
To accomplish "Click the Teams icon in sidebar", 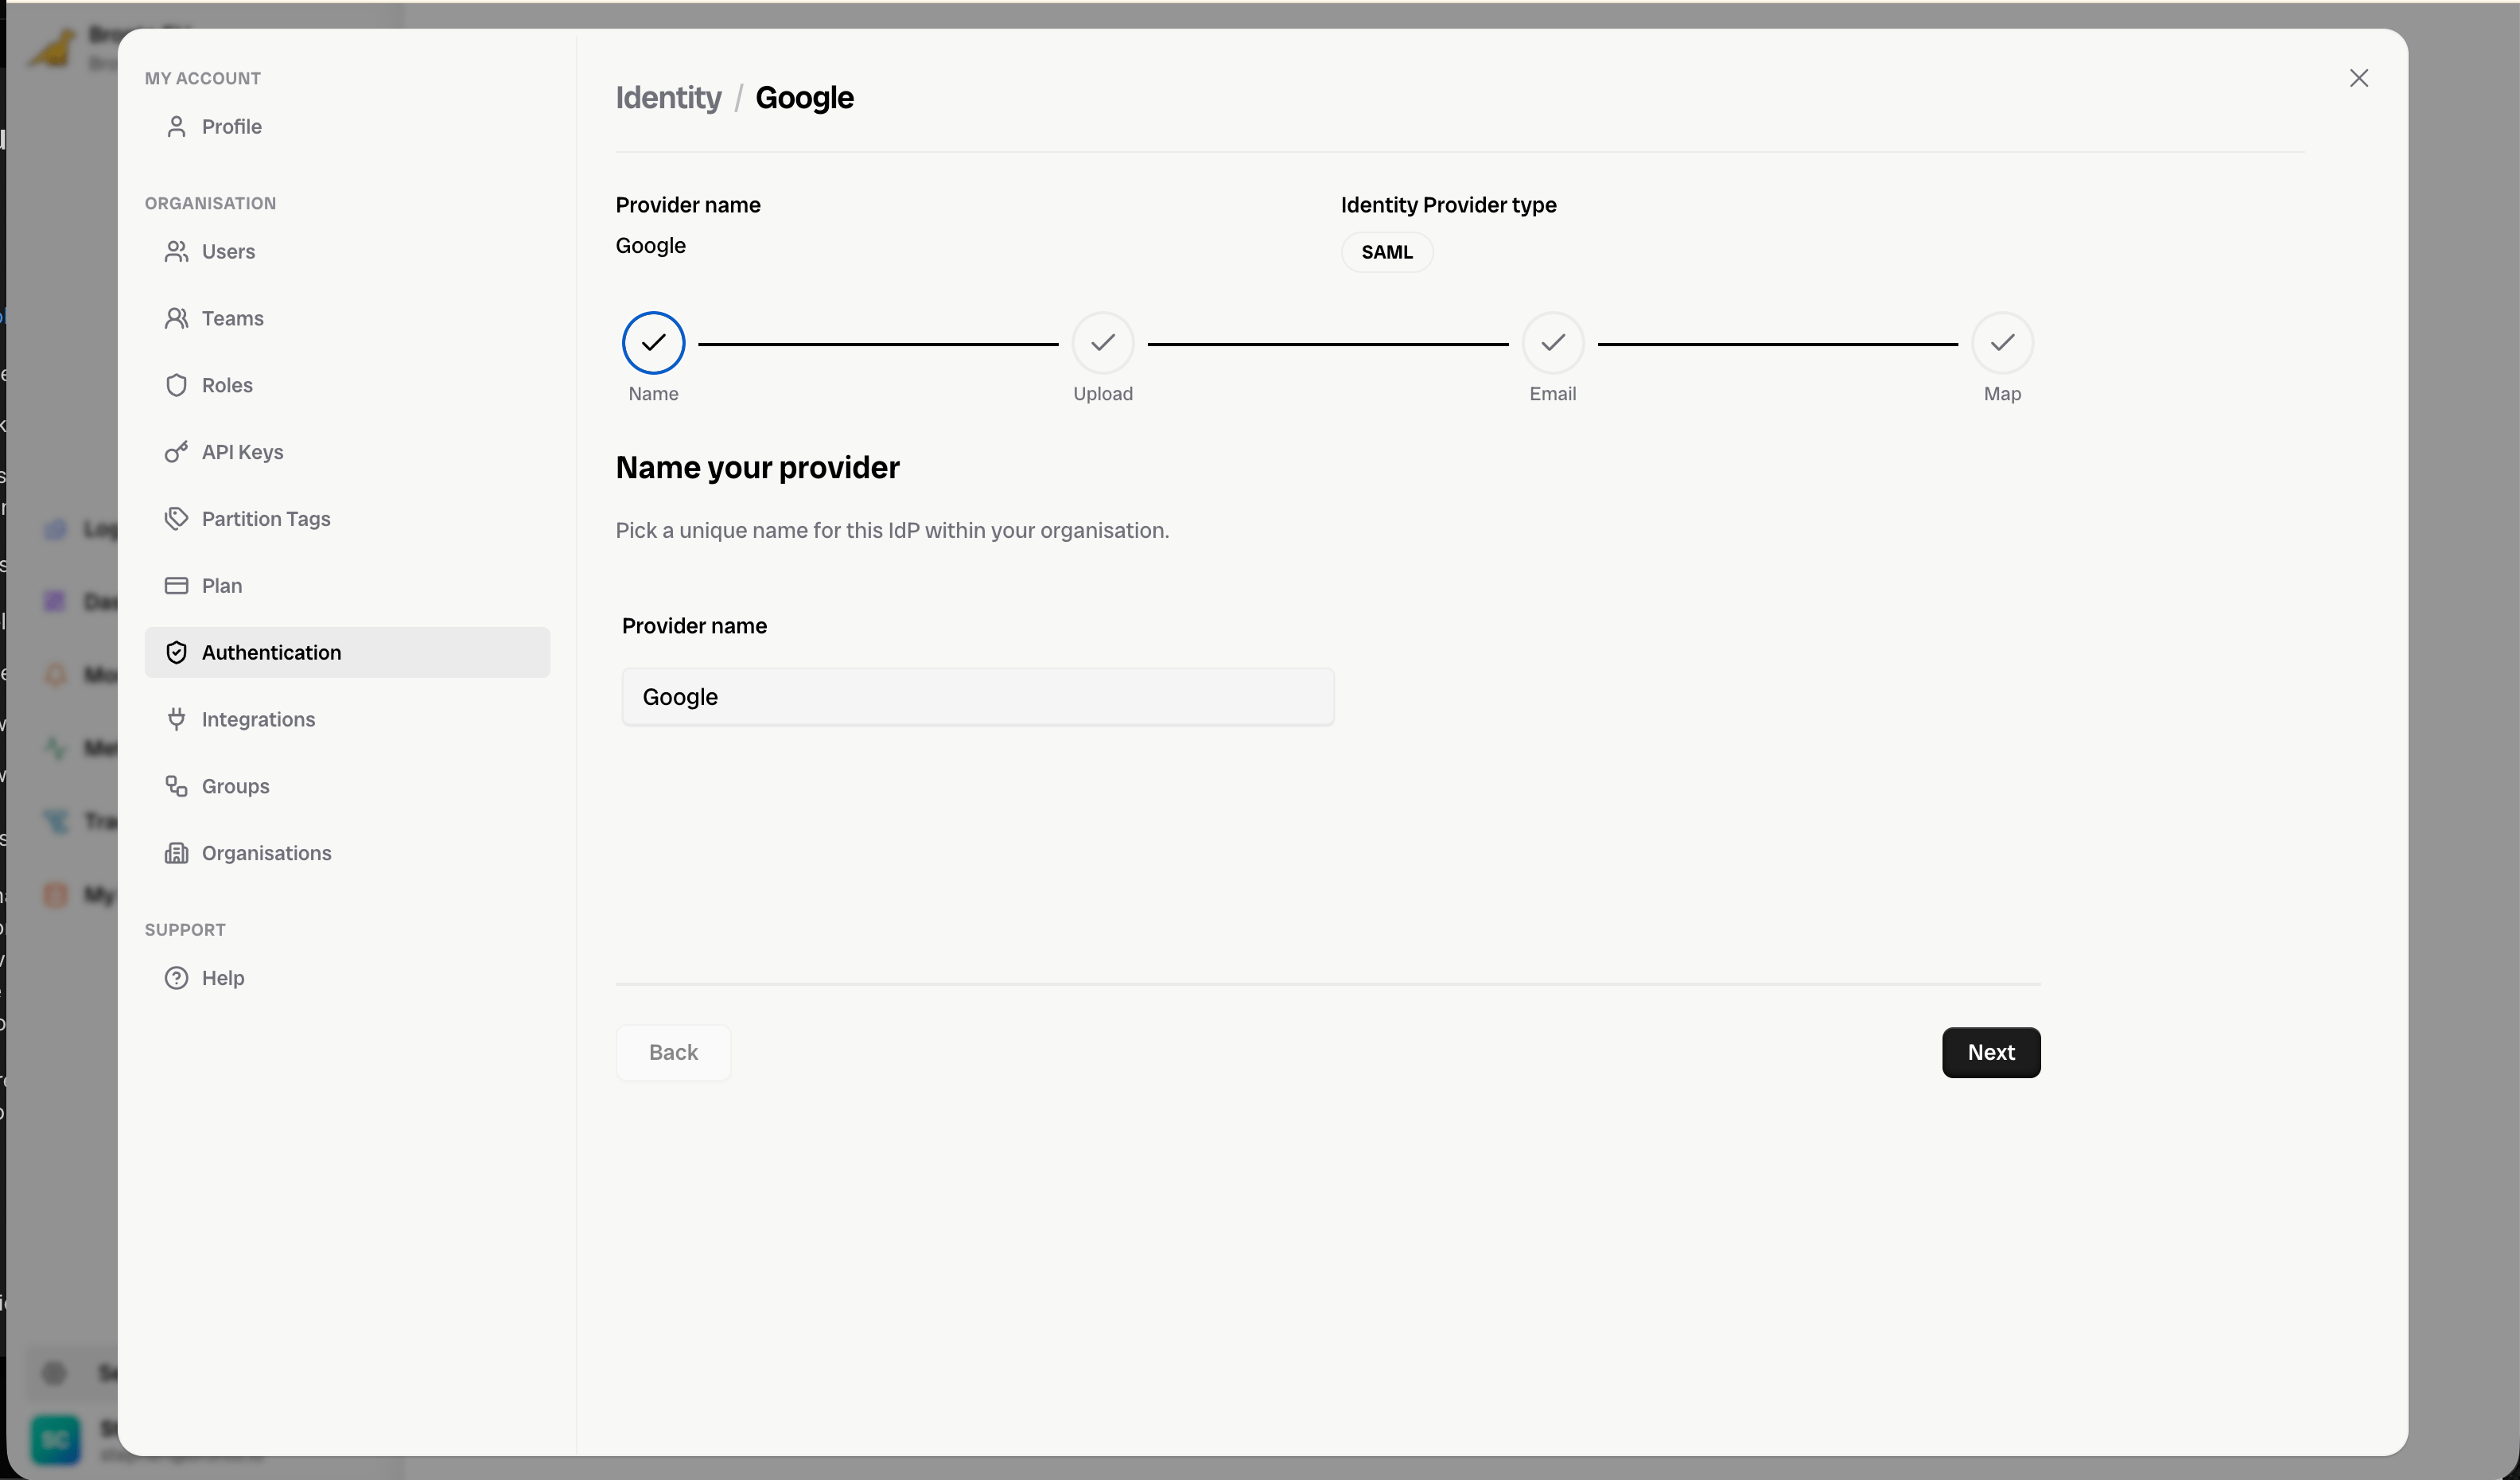I will coord(176,318).
